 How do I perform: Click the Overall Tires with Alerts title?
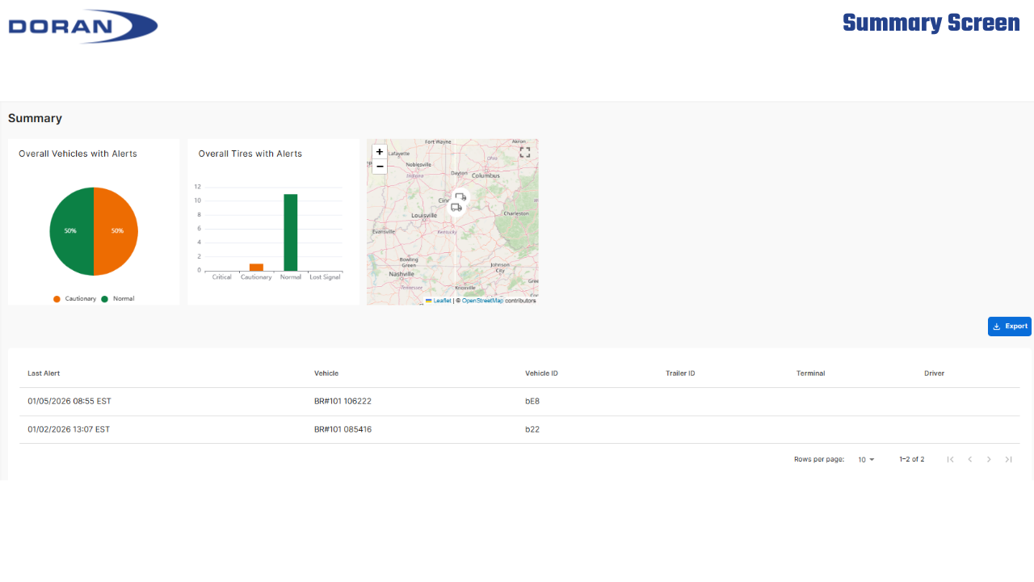[250, 154]
